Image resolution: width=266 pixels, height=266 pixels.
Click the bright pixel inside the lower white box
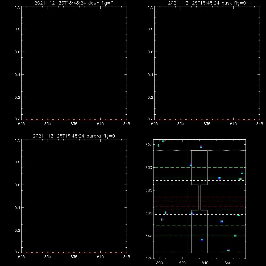click(x=202, y=240)
